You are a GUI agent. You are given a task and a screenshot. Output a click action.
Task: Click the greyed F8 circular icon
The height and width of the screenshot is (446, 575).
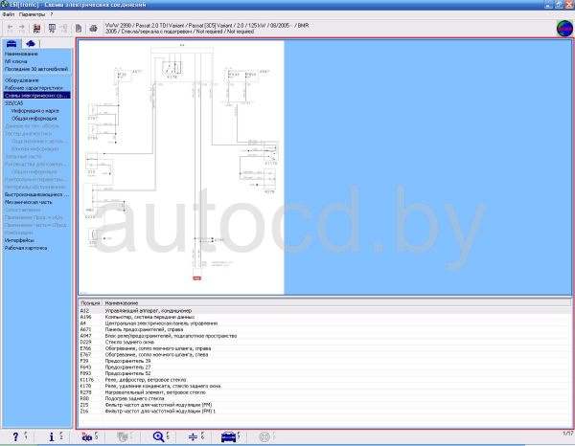264,436
